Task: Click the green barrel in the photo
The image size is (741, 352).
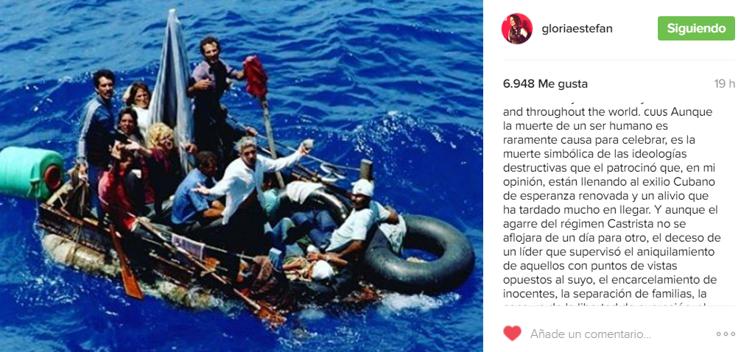Action: (31, 172)
